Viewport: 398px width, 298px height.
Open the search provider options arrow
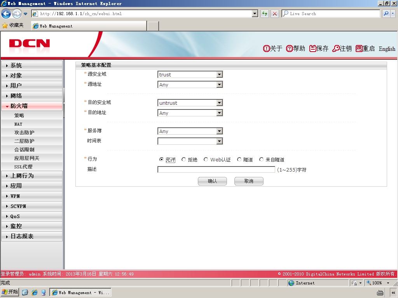pyautogui.click(x=393, y=14)
